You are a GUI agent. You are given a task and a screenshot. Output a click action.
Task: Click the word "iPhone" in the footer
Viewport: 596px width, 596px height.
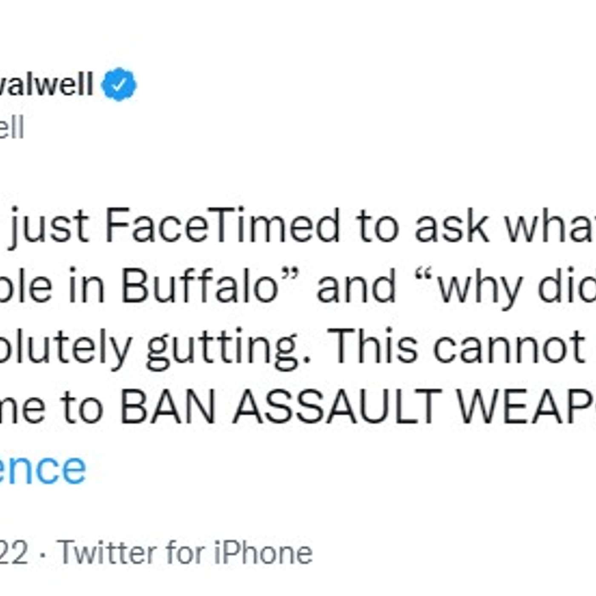(x=263, y=553)
